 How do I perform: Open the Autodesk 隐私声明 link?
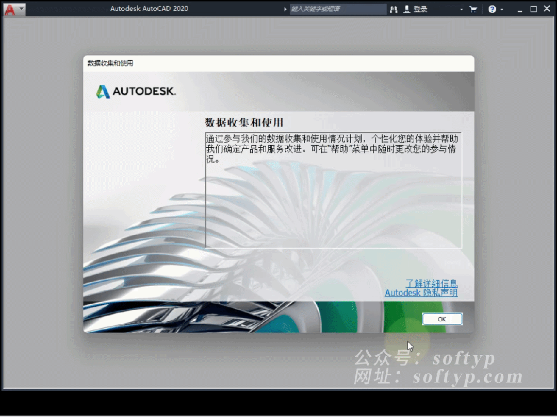click(x=421, y=292)
